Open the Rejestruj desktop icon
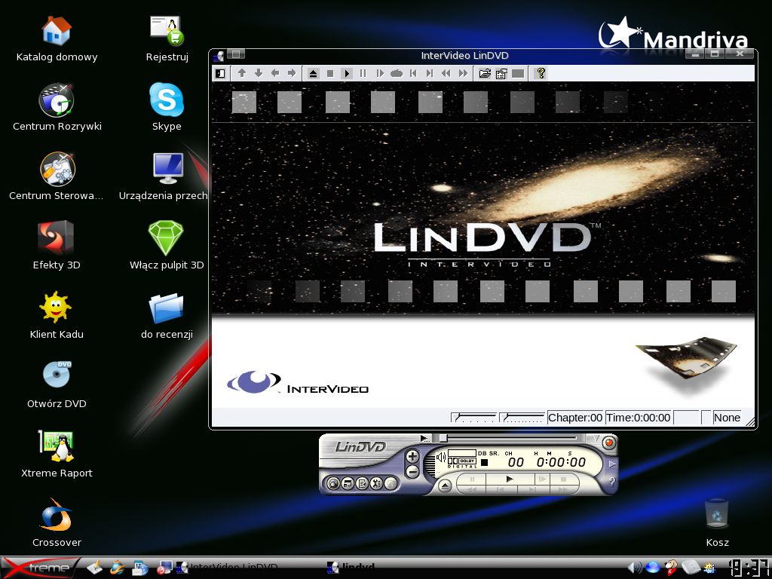This screenshot has height=579, width=772. (x=167, y=38)
